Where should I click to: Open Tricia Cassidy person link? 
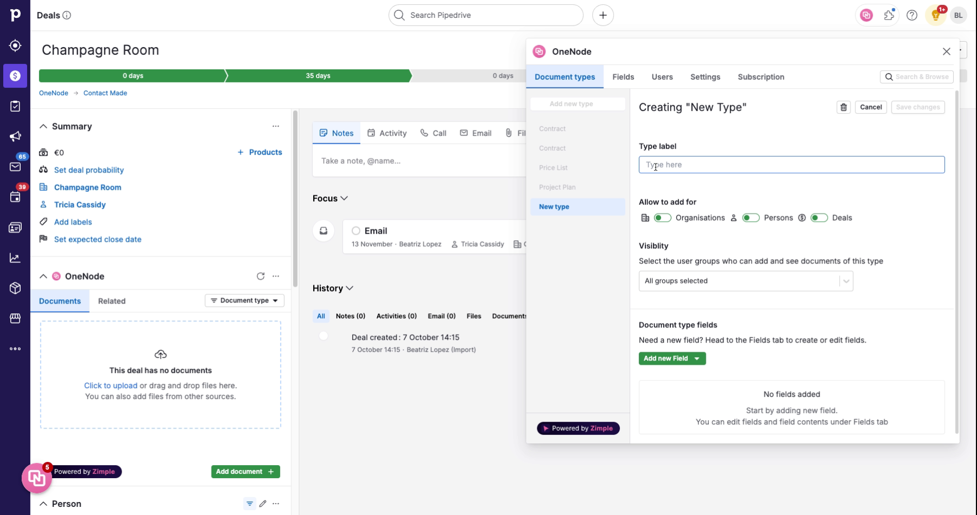point(80,204)
